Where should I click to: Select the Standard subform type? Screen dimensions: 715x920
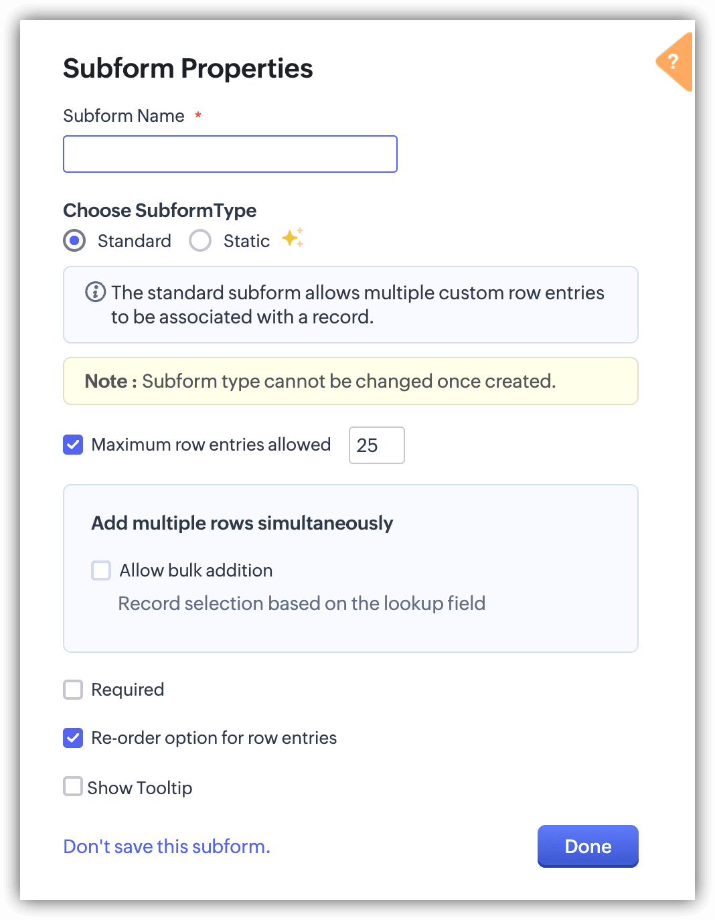(74, 240)
